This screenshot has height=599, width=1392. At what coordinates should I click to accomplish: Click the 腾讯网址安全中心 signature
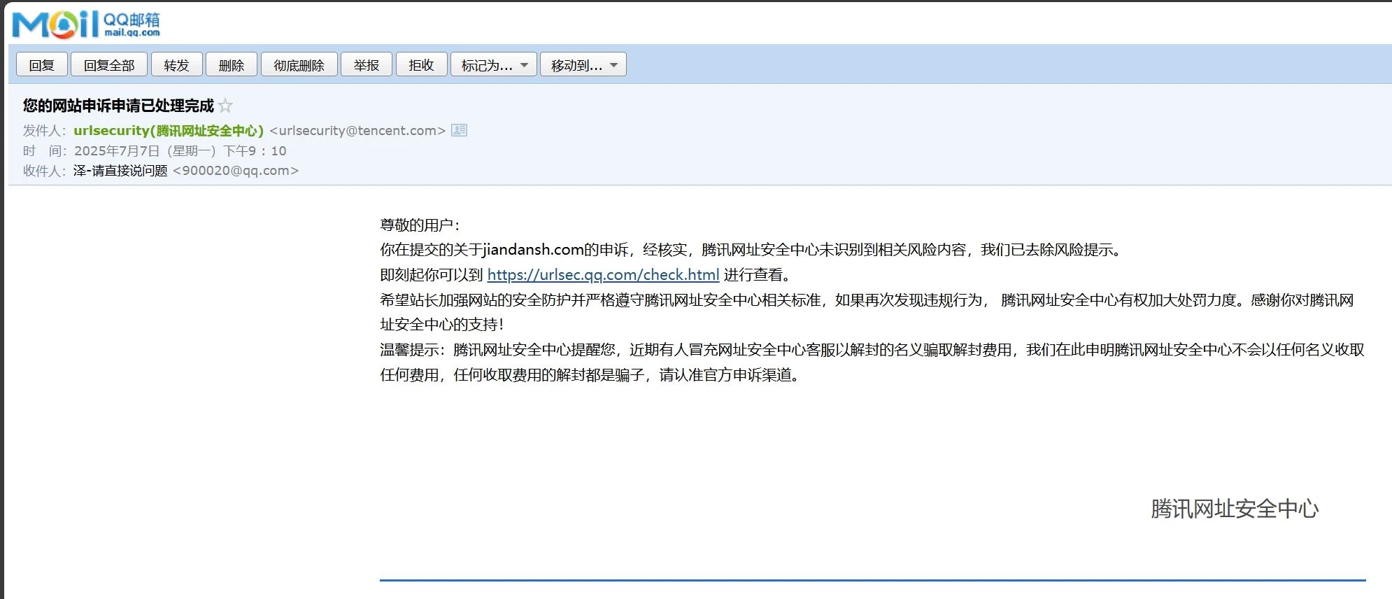1235,509
